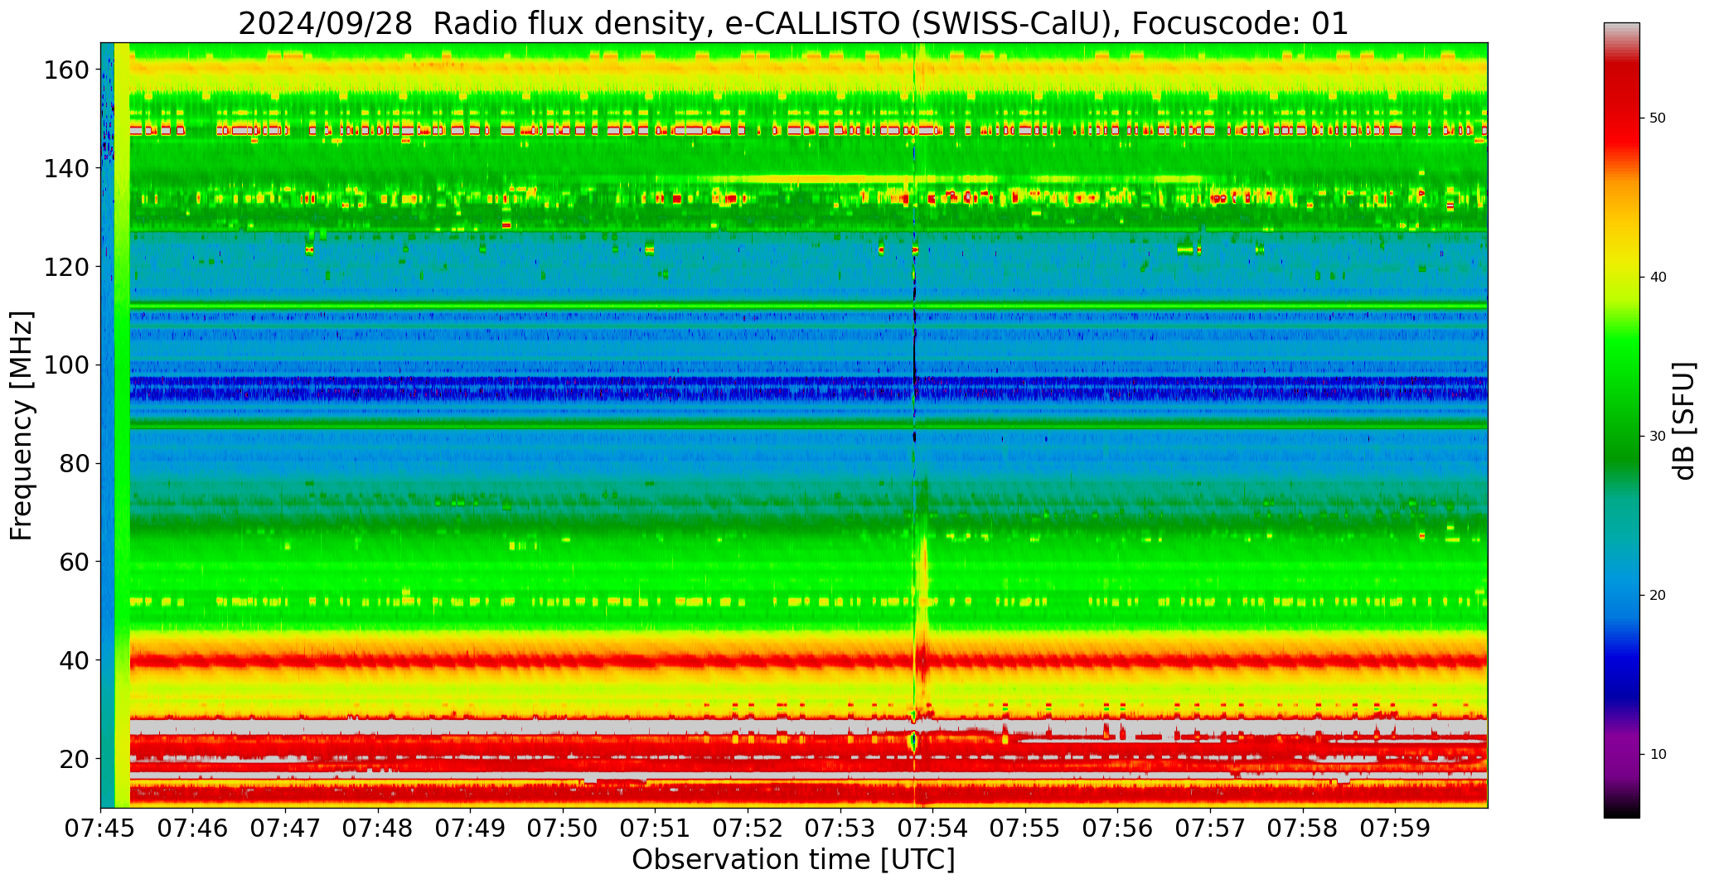Click the colorbar tick label 20
The width and height of the screenshot is (1709, 884).
[x=1658, y=596]
